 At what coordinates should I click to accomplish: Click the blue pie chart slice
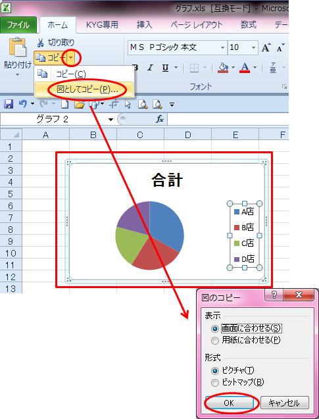pos(167,224)
